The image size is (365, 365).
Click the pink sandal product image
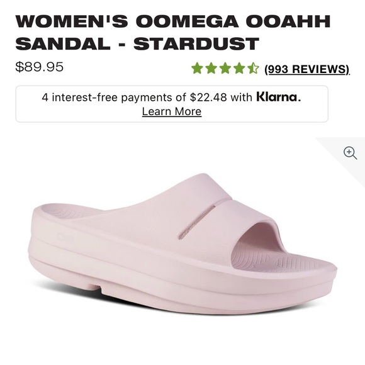(x=182, y=244)
